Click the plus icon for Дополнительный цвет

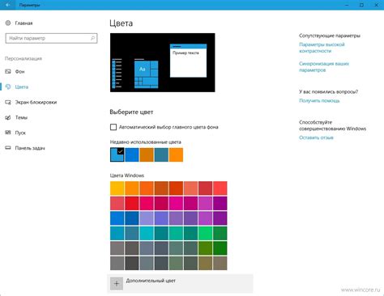pyautogui.click(x=117, y=284)
